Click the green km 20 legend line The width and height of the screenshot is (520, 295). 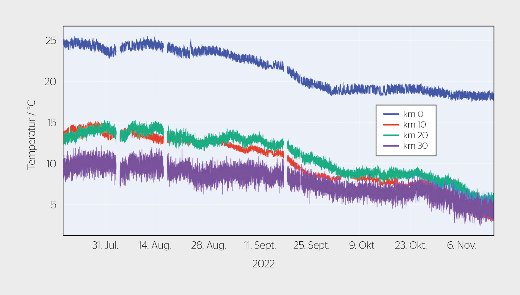point(391,135)
